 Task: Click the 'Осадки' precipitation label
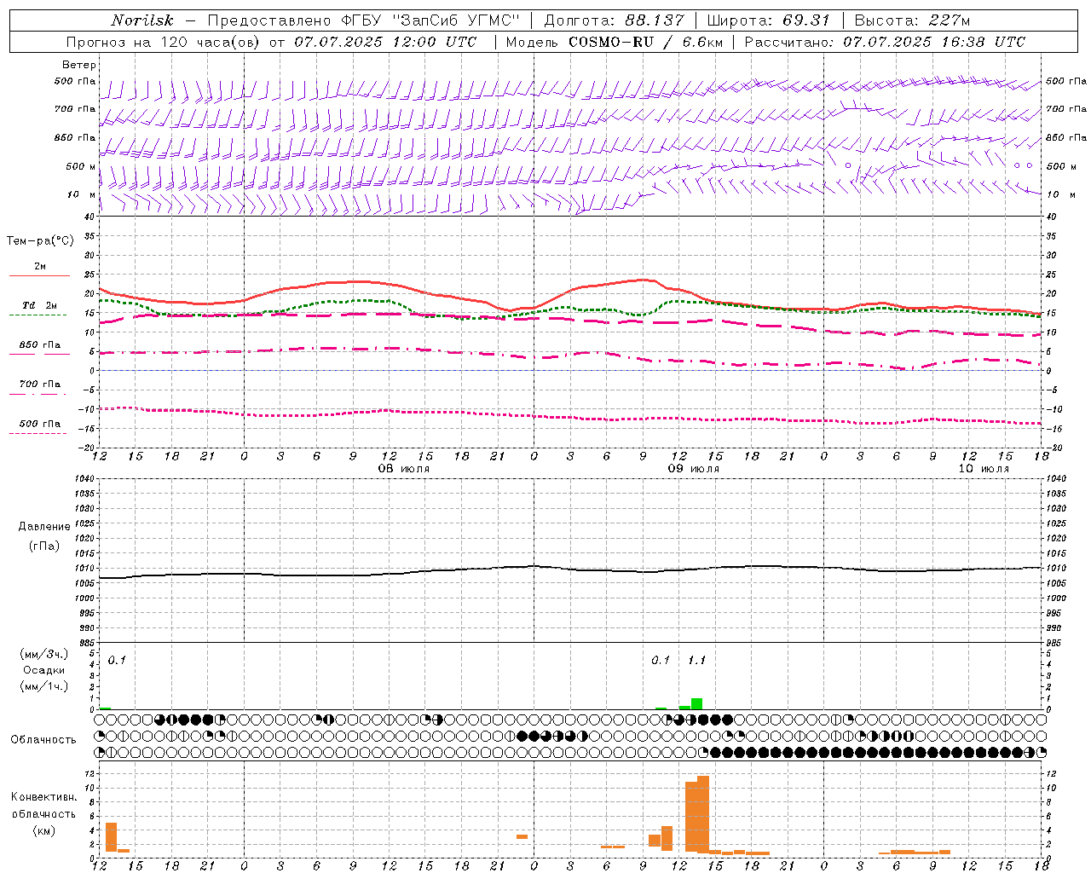(x=44, y=671)
